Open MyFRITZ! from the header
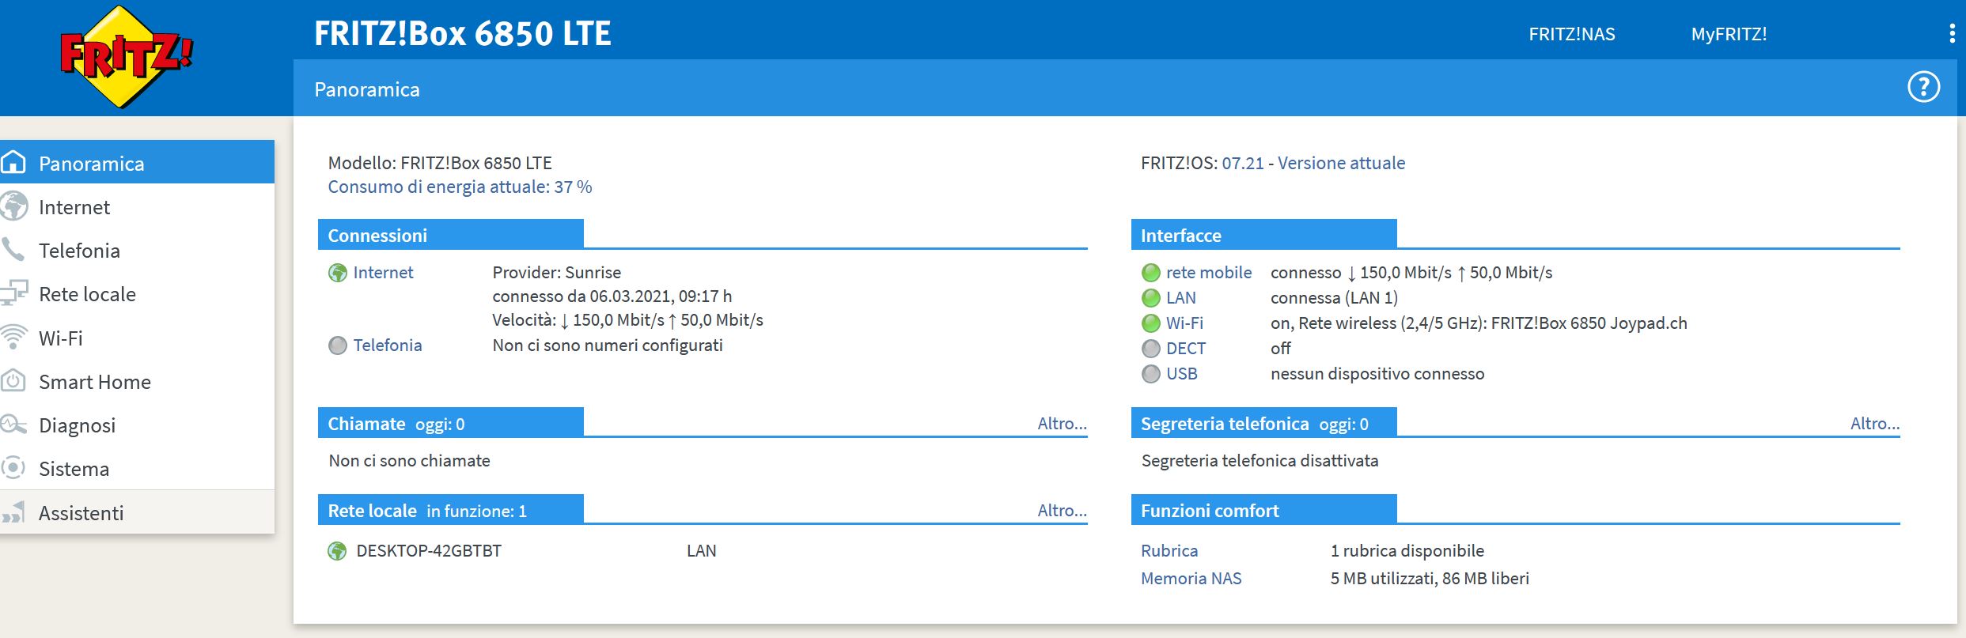Viewport: 1966px width, 638px height. pos(1729,34)
